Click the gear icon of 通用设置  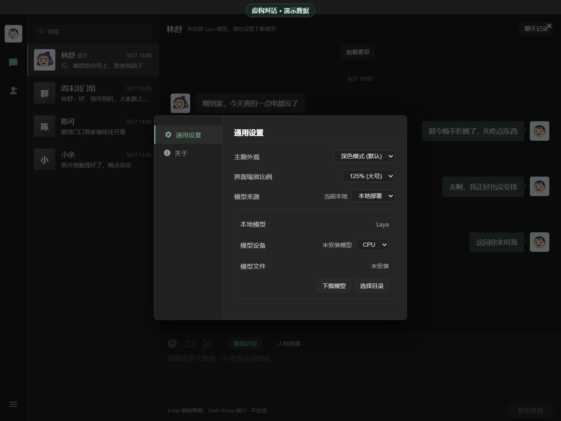tap(168, 134)
